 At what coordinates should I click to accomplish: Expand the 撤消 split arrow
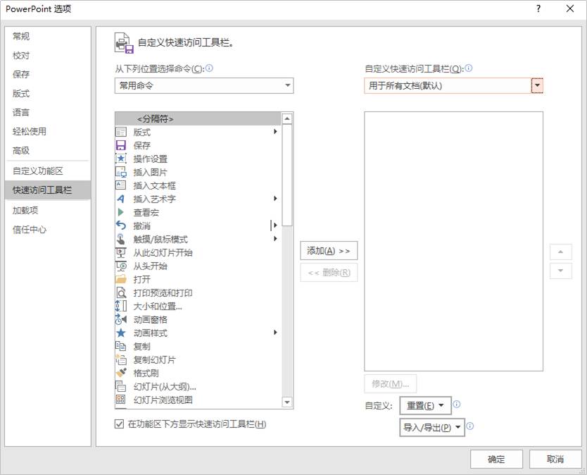(x=275, y=226)
